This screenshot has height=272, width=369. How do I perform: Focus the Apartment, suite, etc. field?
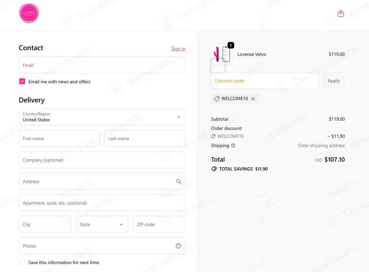click(102, 203)
